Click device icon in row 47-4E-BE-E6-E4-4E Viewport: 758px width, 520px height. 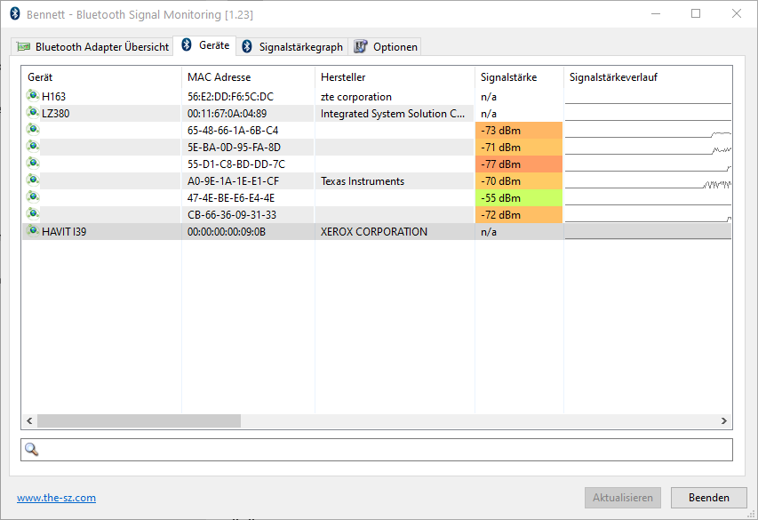coord(32,196)
